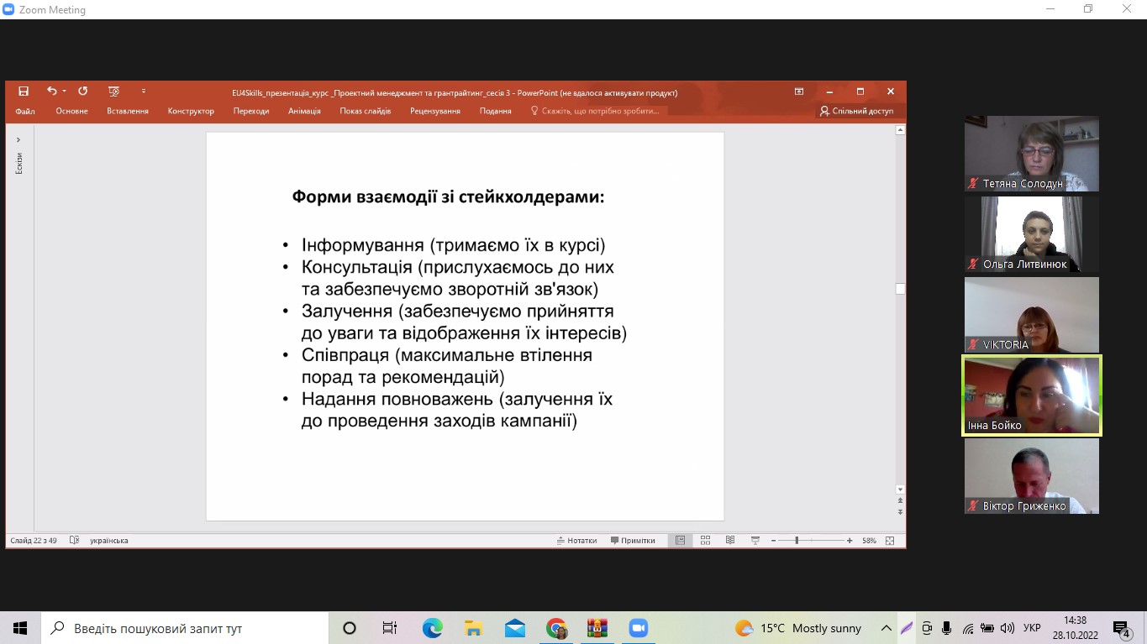Toggle the Нотатки notes pane
This screenshot has width=1147, height=644.
(576, 541)
